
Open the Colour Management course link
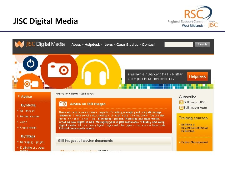(194, 142)
